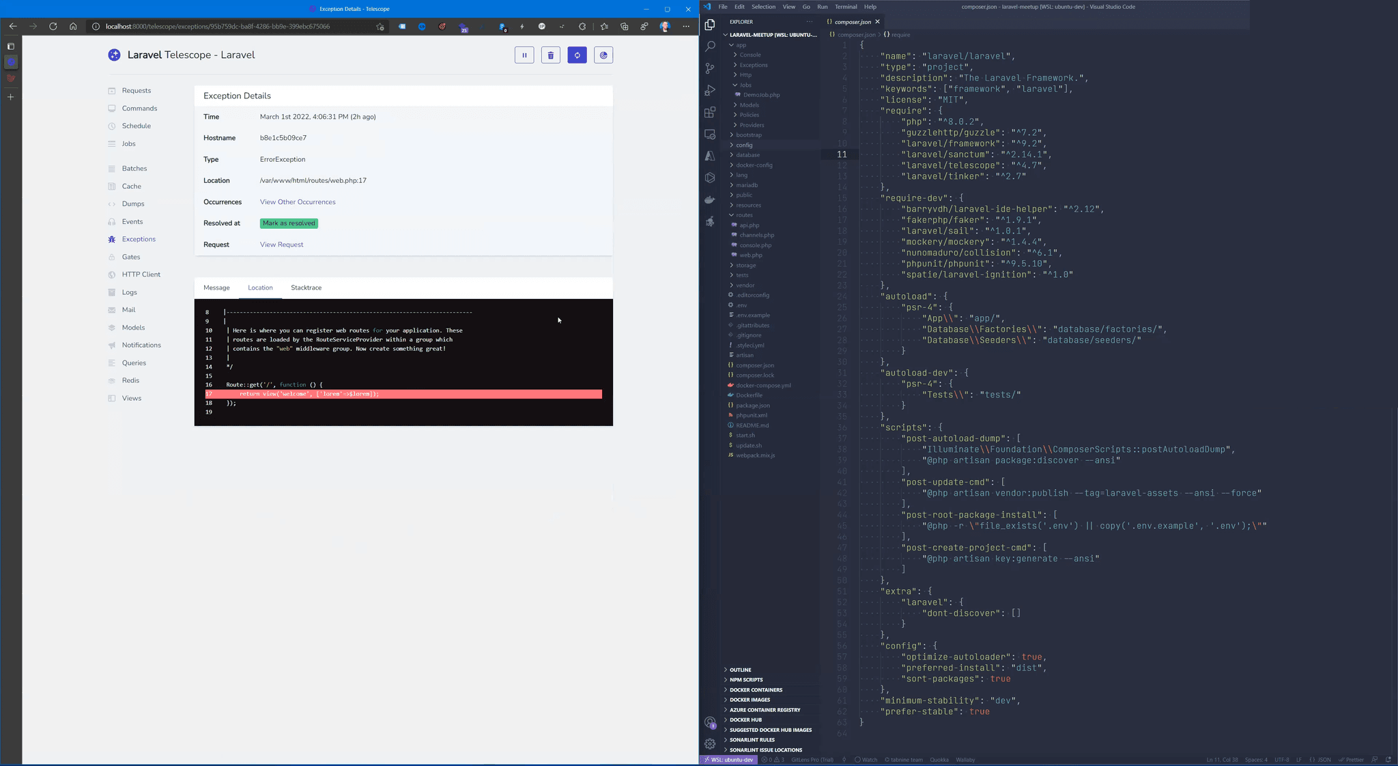Click the HTTP Client globe icon

pyautogui.click(x=112, y=274)
